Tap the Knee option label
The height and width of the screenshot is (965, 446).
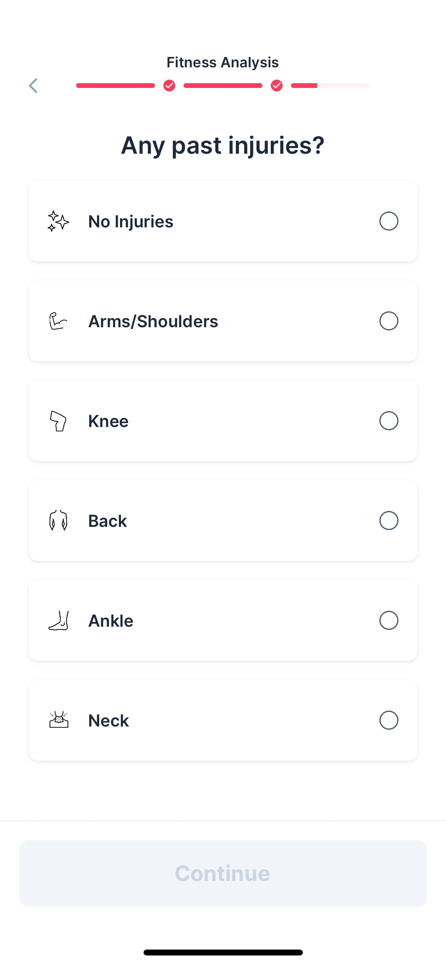tap(109, 421)
